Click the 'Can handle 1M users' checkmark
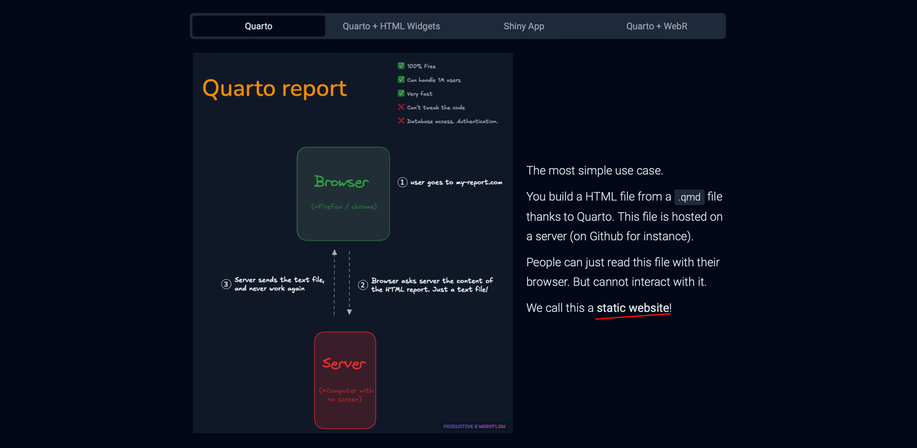This screenshot has width=917, height=448. (x=401, y=79)
